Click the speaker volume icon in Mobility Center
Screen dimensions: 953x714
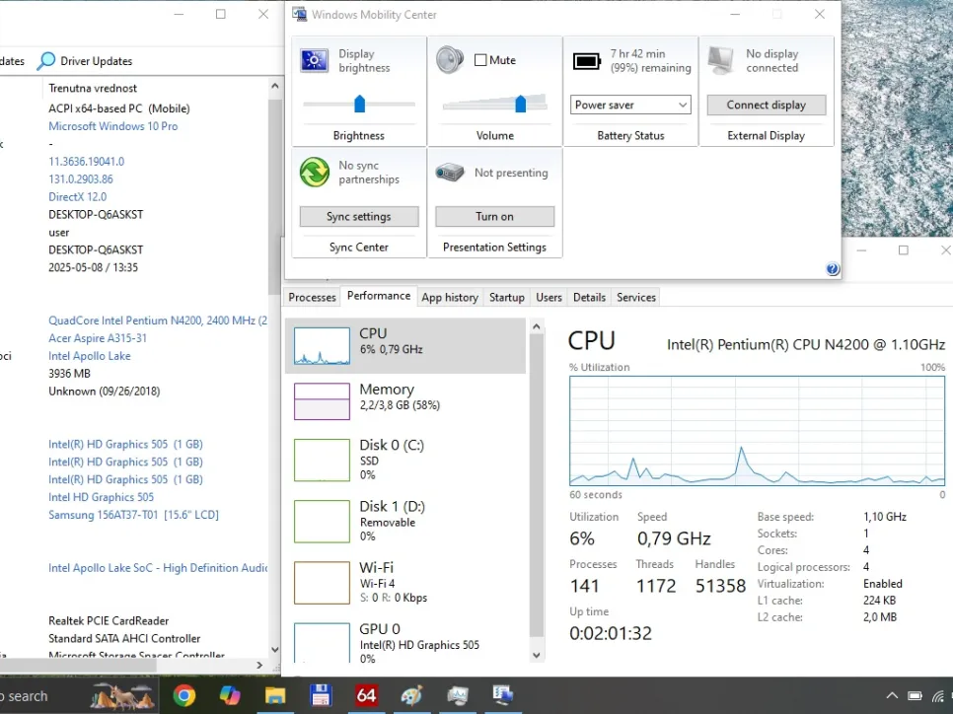click(450, 60)
